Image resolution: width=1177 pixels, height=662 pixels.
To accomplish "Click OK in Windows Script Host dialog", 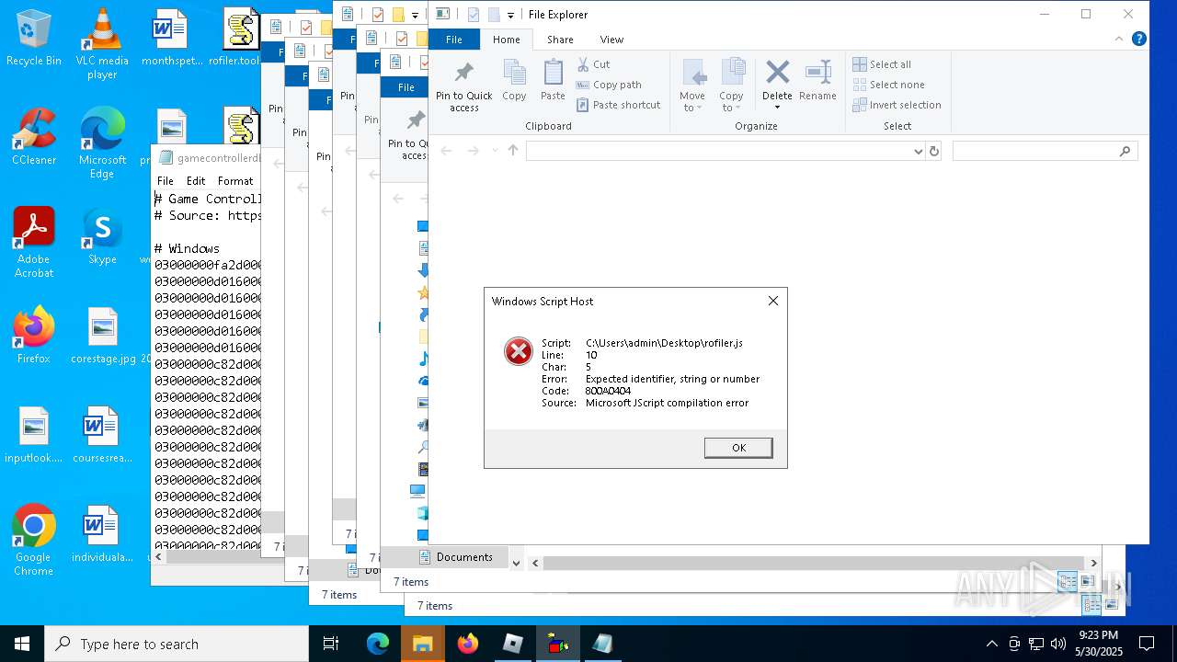I will pyautogui.click(x=738, y=448).
